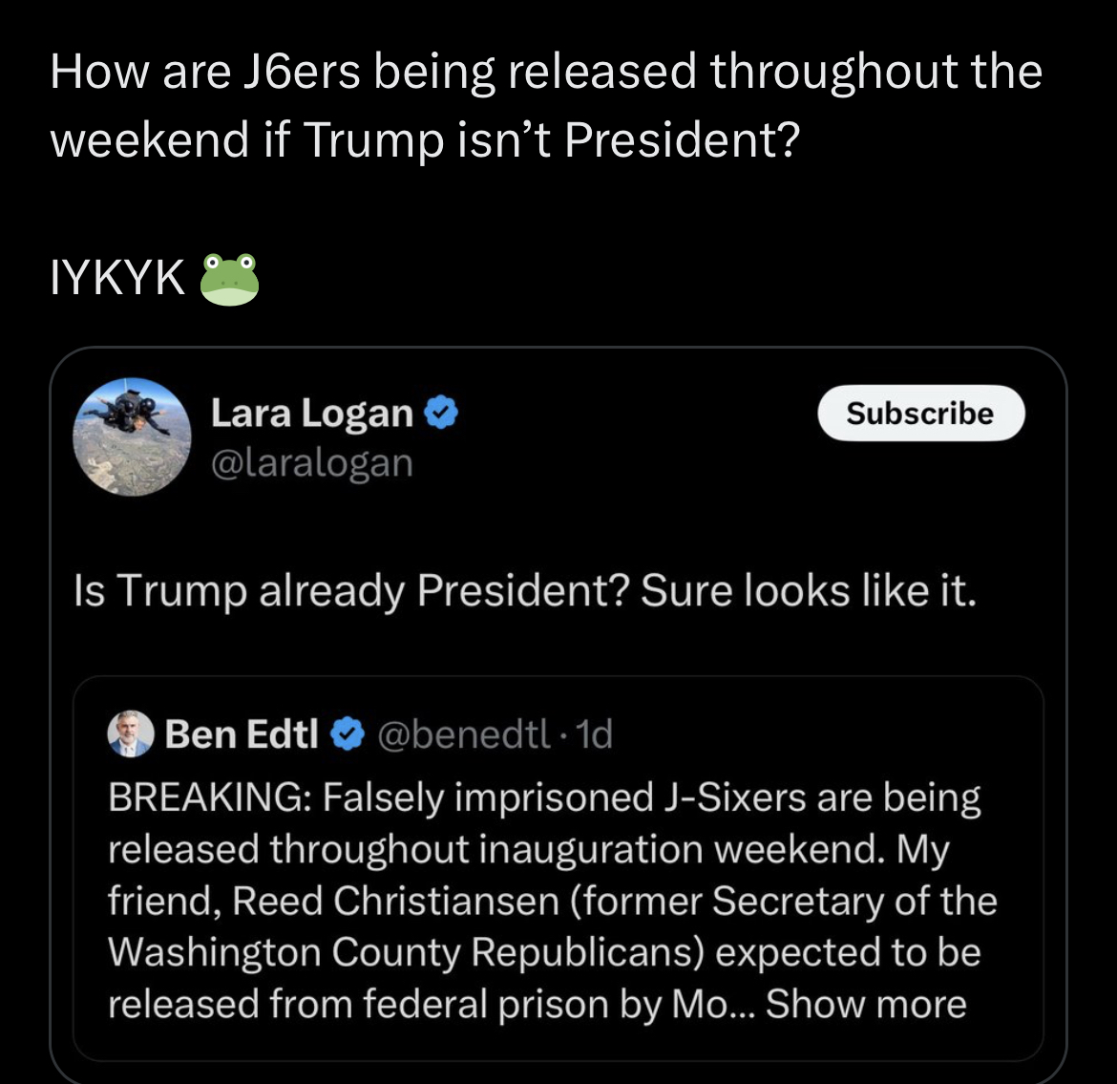Open the quoted Ben Edtl tweet card
Screen dimensions: 1117x1084
pos(558,864)
